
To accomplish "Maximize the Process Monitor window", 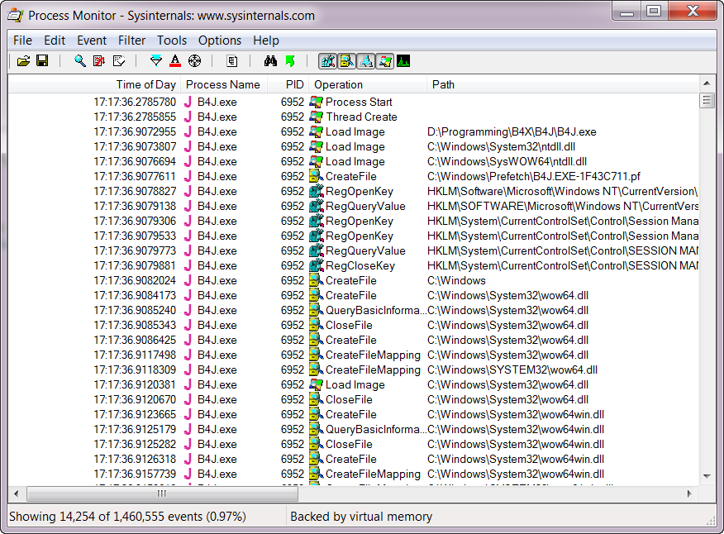I will 654,11.
